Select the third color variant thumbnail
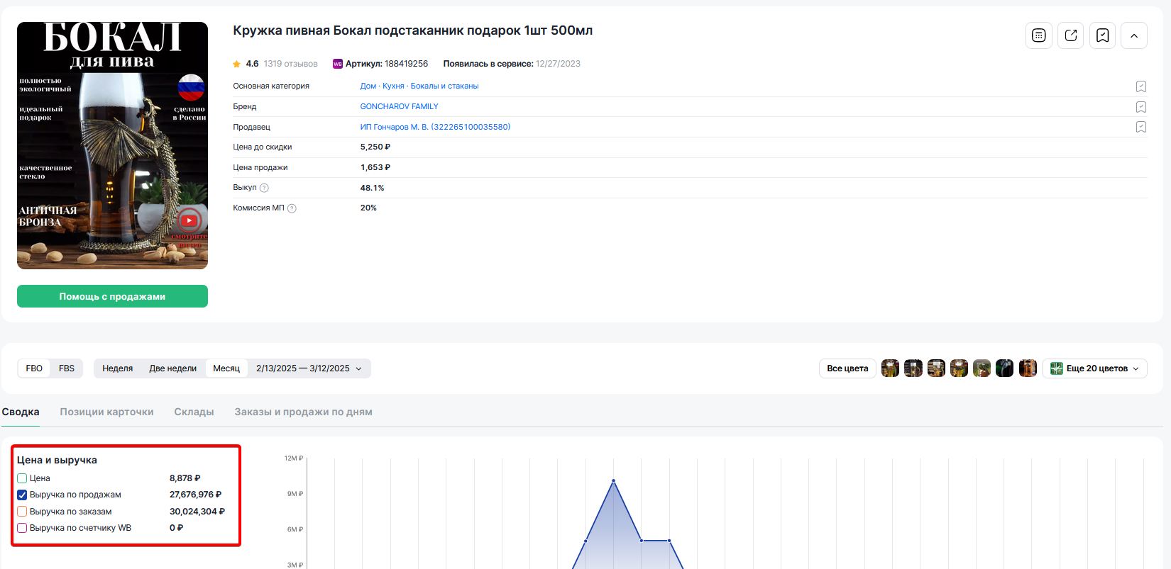The image size is (1171, 569). (936, 368)
